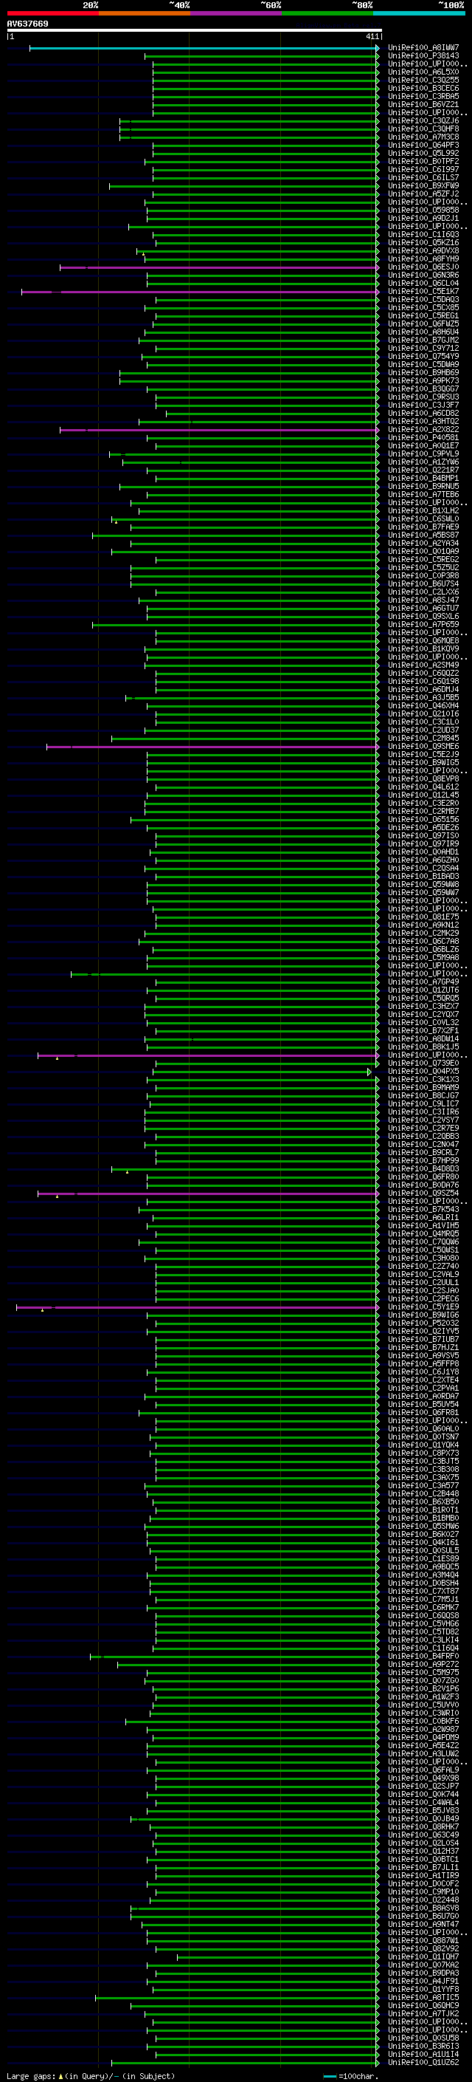Click the UniRef100_D0BSH4 label
Viewport: 472px width, 2082px height.
[x=423, y=1583]
